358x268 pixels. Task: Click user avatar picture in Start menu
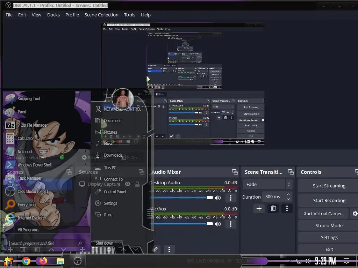pos(123,99)
